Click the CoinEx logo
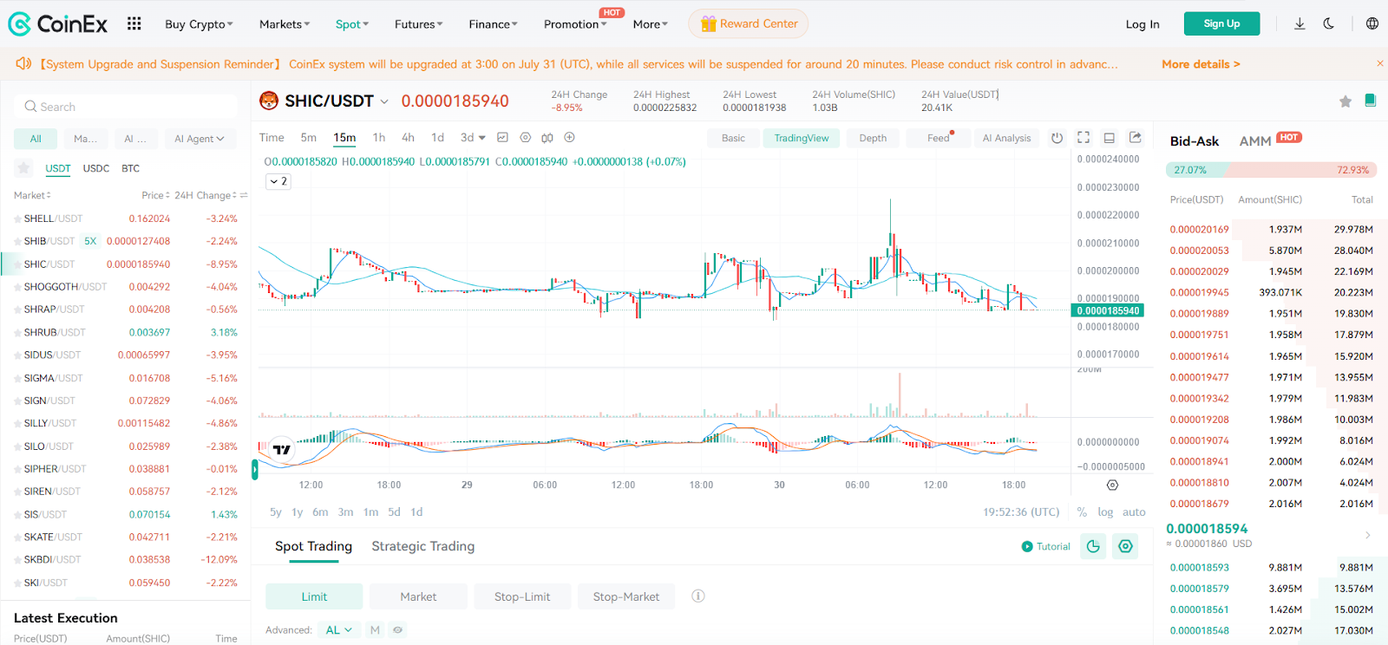This screenshot has height=645, width=1388. click(58, 24)
